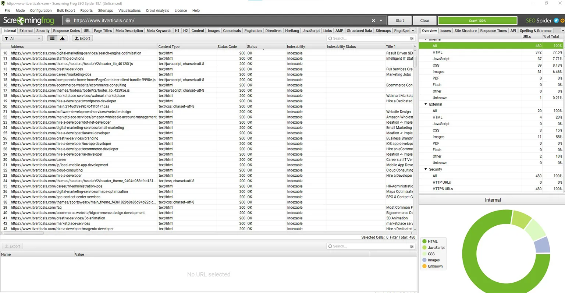
Task: Click the add column plus icon
Action: pyautogui.click(x=415, y=47)
